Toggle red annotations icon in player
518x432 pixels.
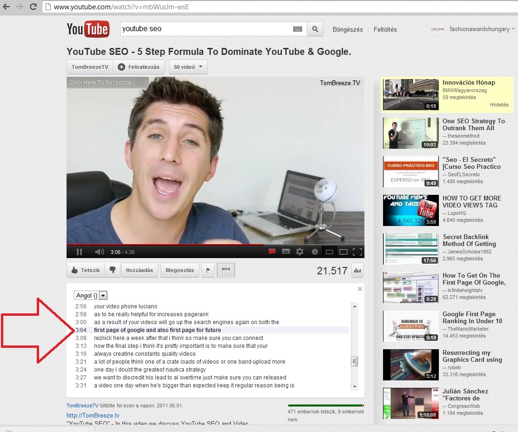click(x=272, y=252)
